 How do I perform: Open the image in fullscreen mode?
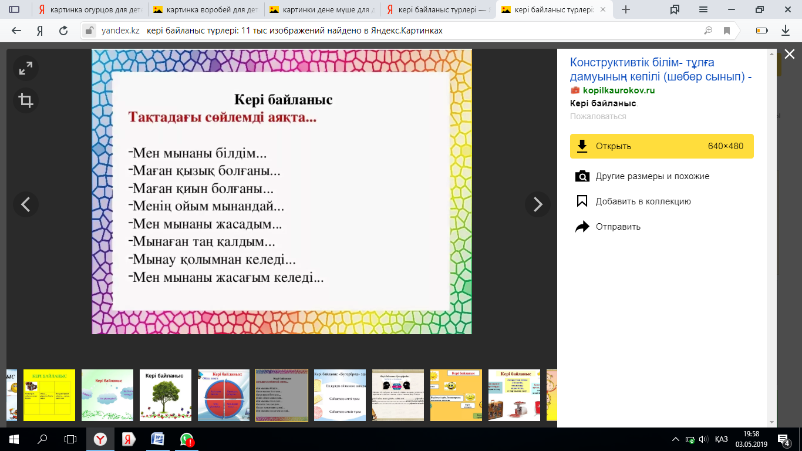(25, 69)
